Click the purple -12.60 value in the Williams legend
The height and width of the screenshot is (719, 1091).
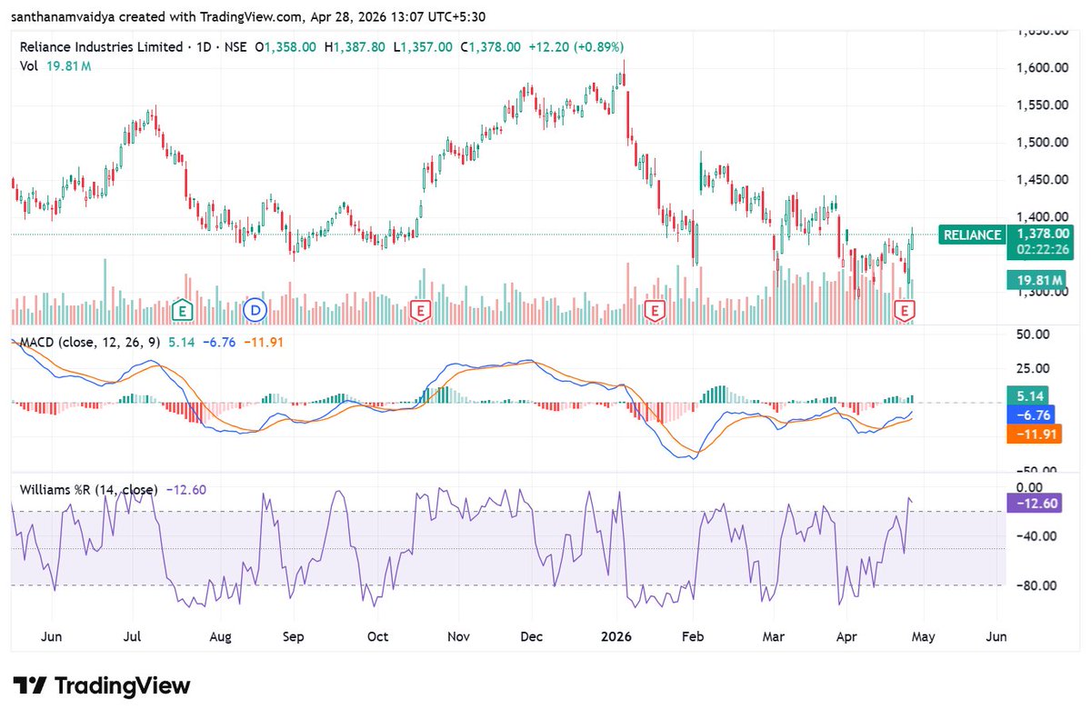tap(185, 489)
